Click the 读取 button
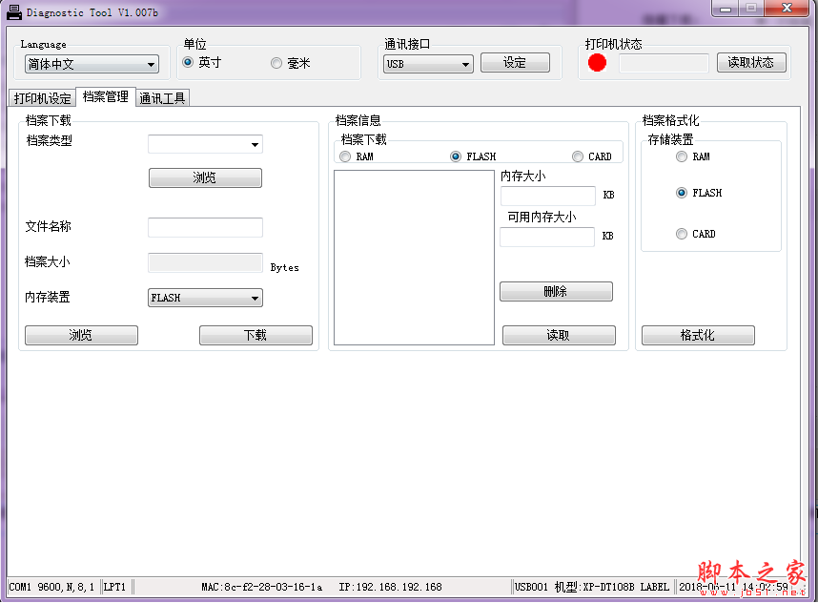Viewport: 818px width, 603px height. click(559, 335)
